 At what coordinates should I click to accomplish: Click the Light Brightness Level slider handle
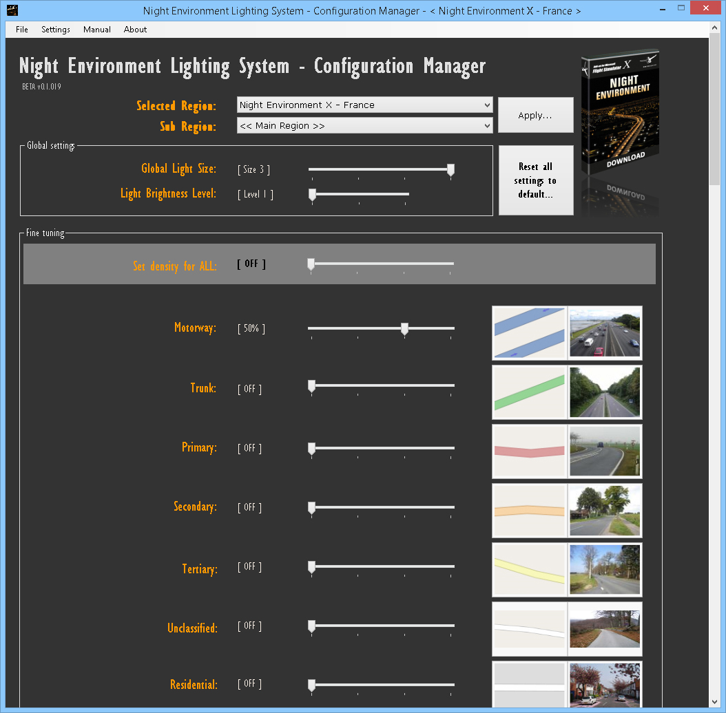tap(313, 195)
